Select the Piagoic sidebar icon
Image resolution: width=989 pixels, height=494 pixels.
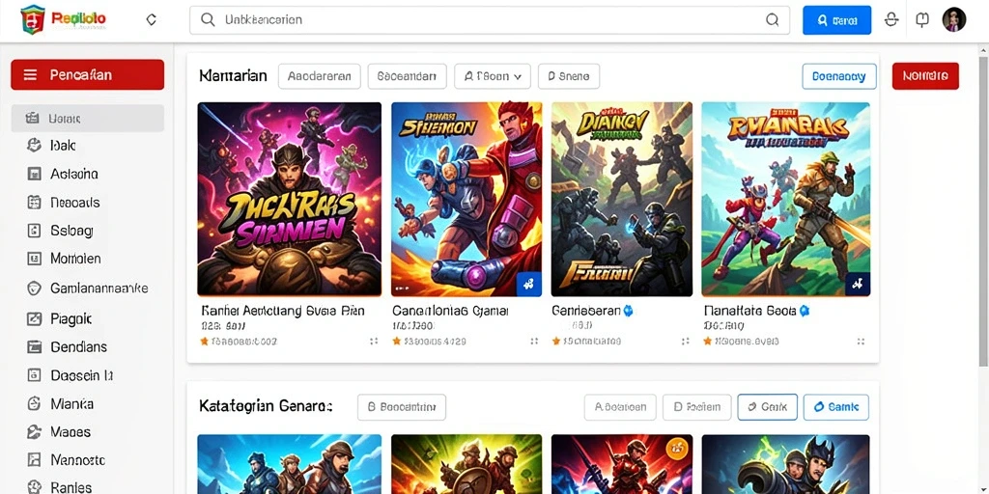tap(34, 318)
